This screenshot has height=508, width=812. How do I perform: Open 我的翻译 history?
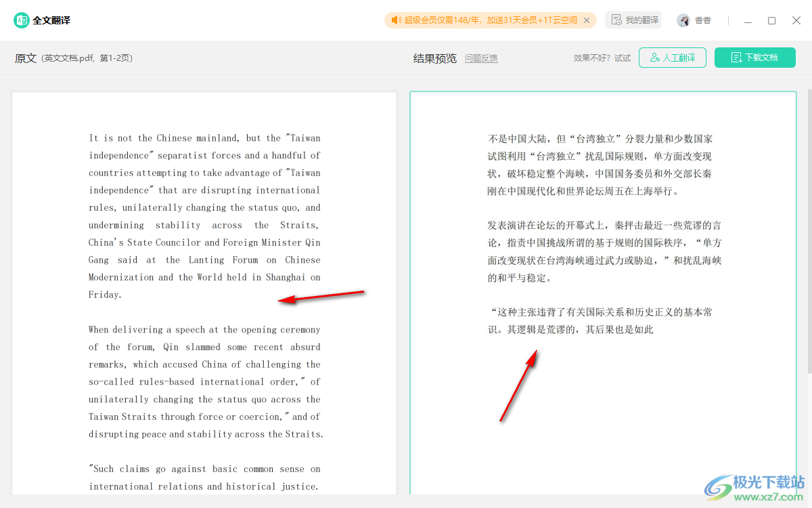634,20
